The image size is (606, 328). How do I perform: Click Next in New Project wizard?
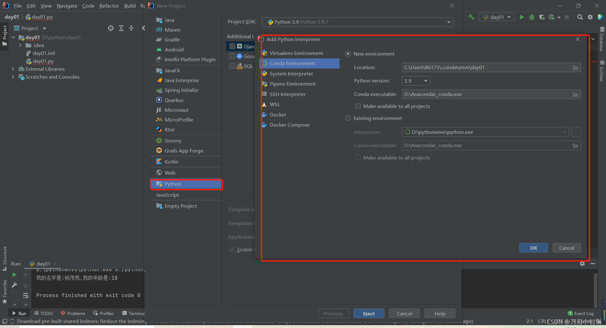click(x=369, y=313)
